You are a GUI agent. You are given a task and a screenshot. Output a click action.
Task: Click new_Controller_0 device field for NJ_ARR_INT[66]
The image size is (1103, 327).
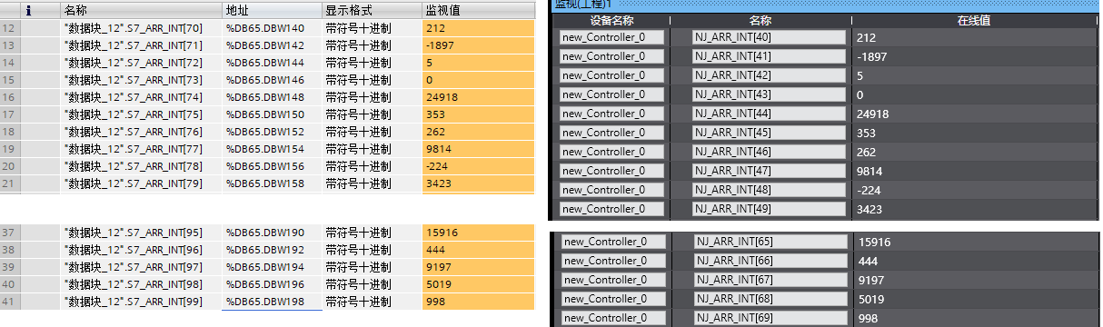click(x=612, y=261)
